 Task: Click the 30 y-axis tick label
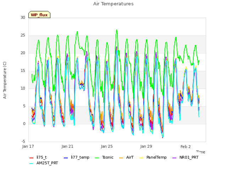pyautogui.click(x=23, y=17)
